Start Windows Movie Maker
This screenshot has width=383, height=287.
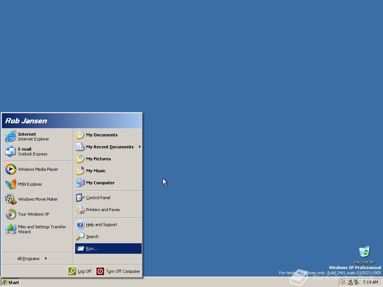click(38, 199)
